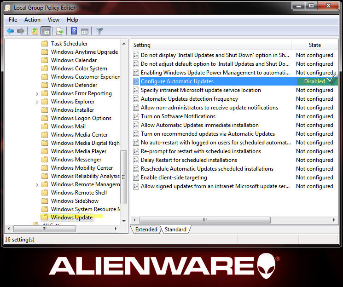Click the Windows Mail folder icon
Screen dimensions: 343x287
tap(45, 126)
